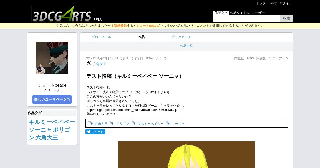The height and width of the screenshot is (168, 320).
Task: Open the 新規登録 link in banner
Action: click(120, 26)
